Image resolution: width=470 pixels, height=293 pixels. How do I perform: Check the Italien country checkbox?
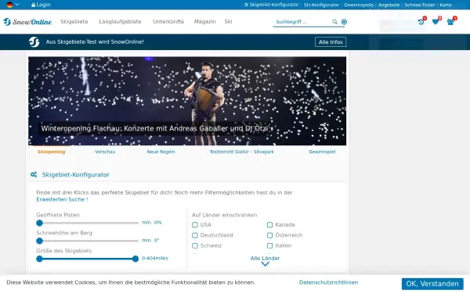(x=269, y=245)
